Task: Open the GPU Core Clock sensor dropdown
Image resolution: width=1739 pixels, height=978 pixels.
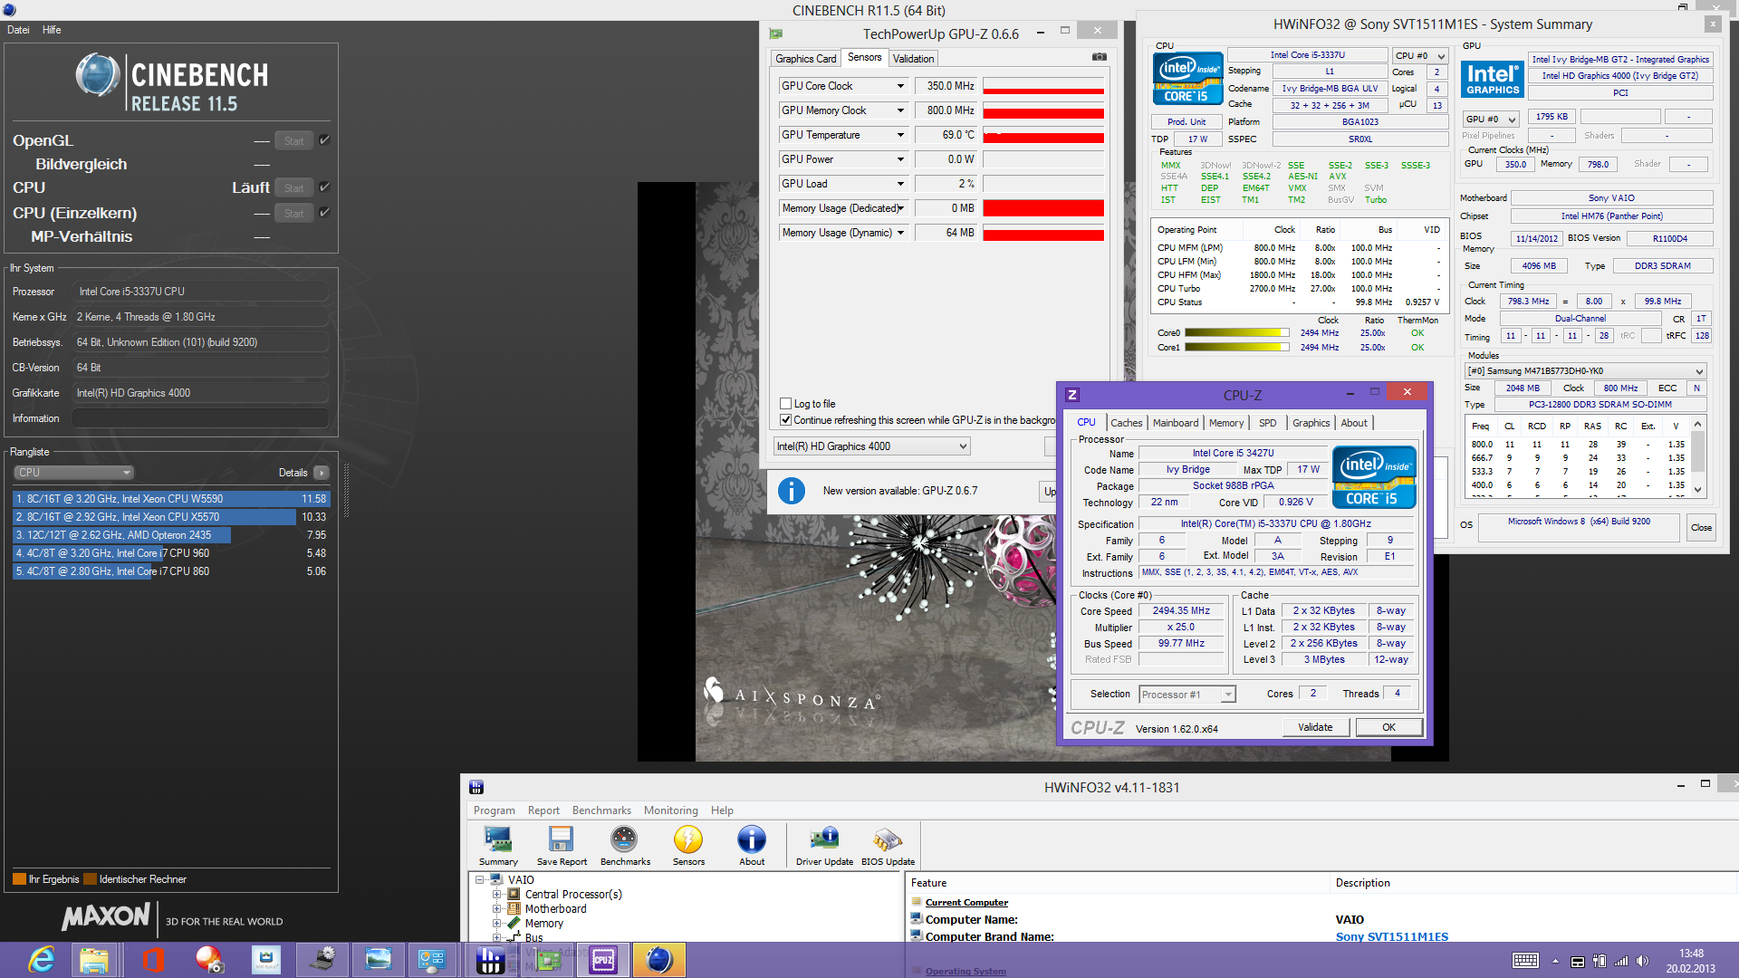Action: tap(900, 86)
